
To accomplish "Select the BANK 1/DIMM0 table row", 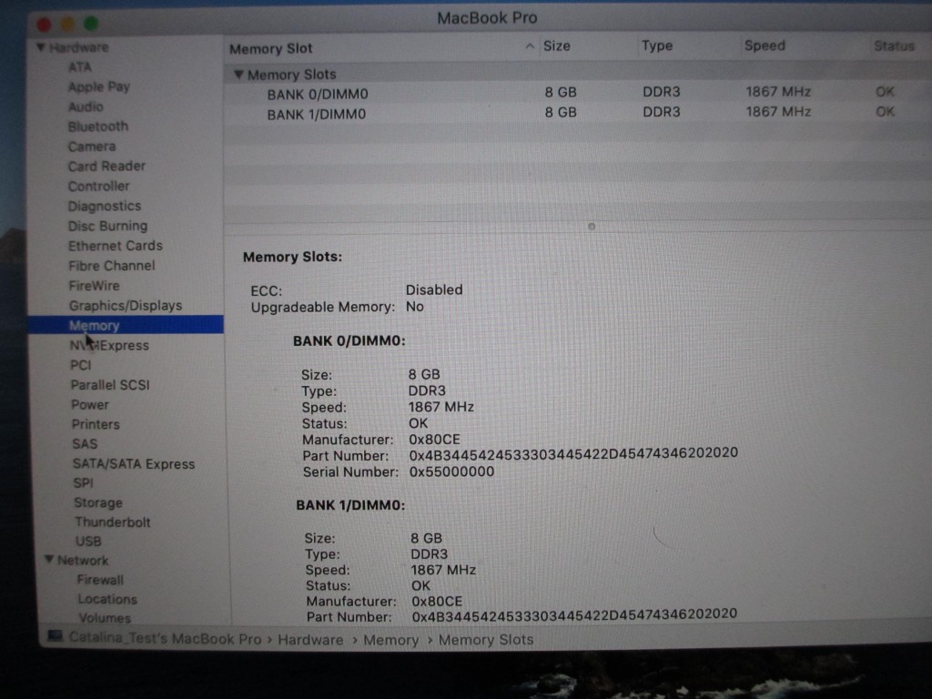I will (x=578, y=113).
